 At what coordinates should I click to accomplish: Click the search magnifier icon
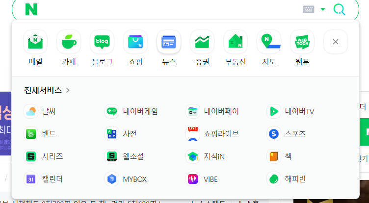point(340,9)
